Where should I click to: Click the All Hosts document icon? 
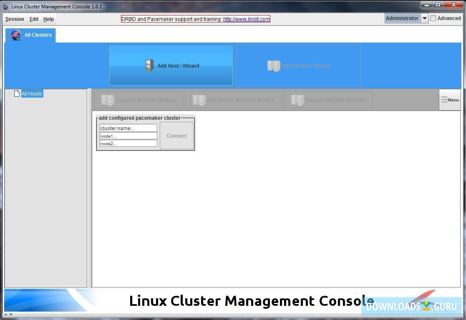(x=17, y=93)
